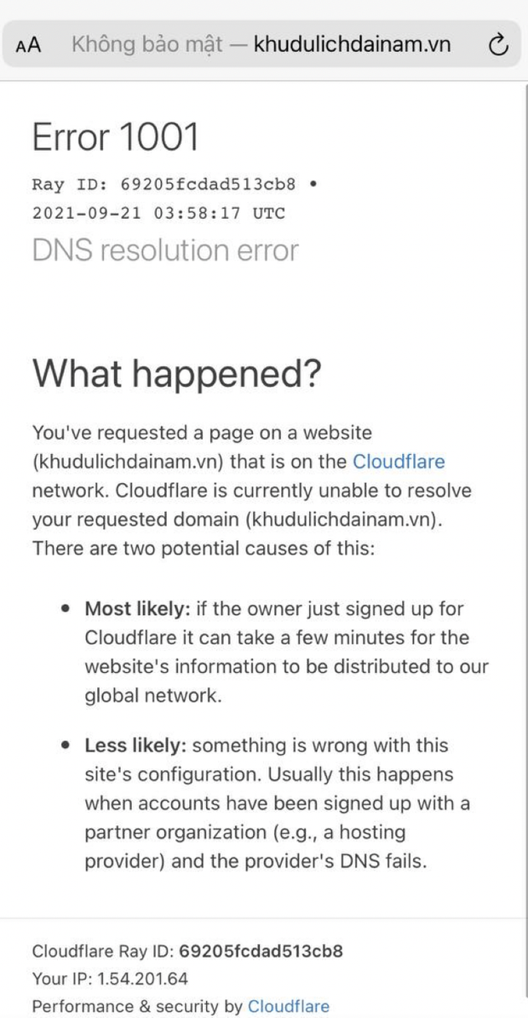Click the Ray ID code below the heading
528x1018 pixels.
207,184
